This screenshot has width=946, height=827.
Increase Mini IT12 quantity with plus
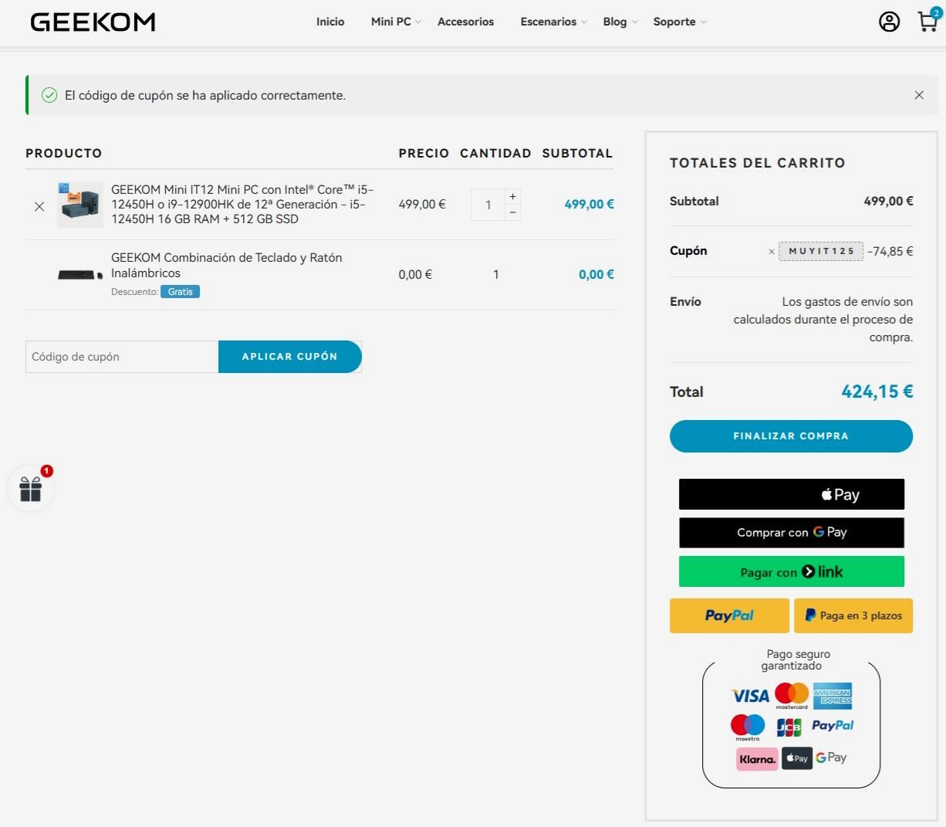point(513,196)
